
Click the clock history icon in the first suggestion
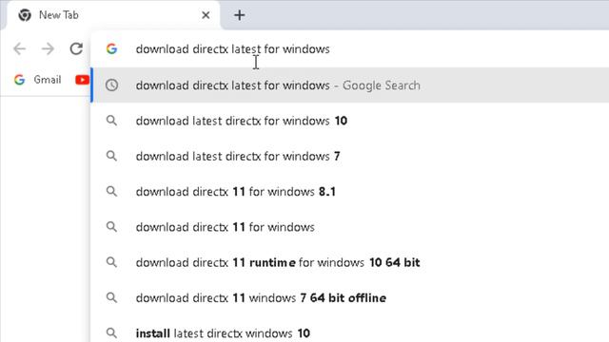pos(112,85)
